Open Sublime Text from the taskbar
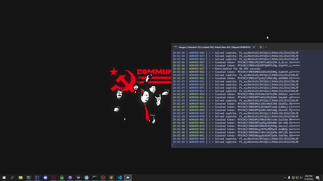The image size is (323, 181). coord(111,178)
